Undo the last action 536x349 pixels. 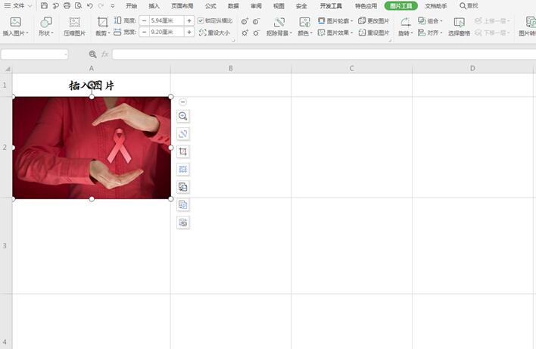(89, 5)
